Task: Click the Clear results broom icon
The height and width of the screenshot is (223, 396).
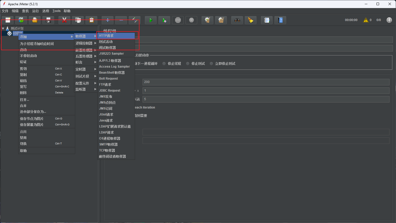Action: pyautogui.click(x=207, y=20)
